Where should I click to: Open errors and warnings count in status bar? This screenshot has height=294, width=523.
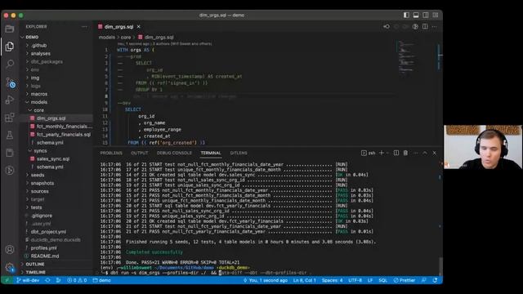(x=77, y=280)
